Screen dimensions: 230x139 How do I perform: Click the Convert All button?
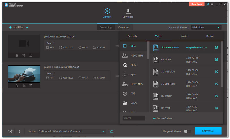208,131
